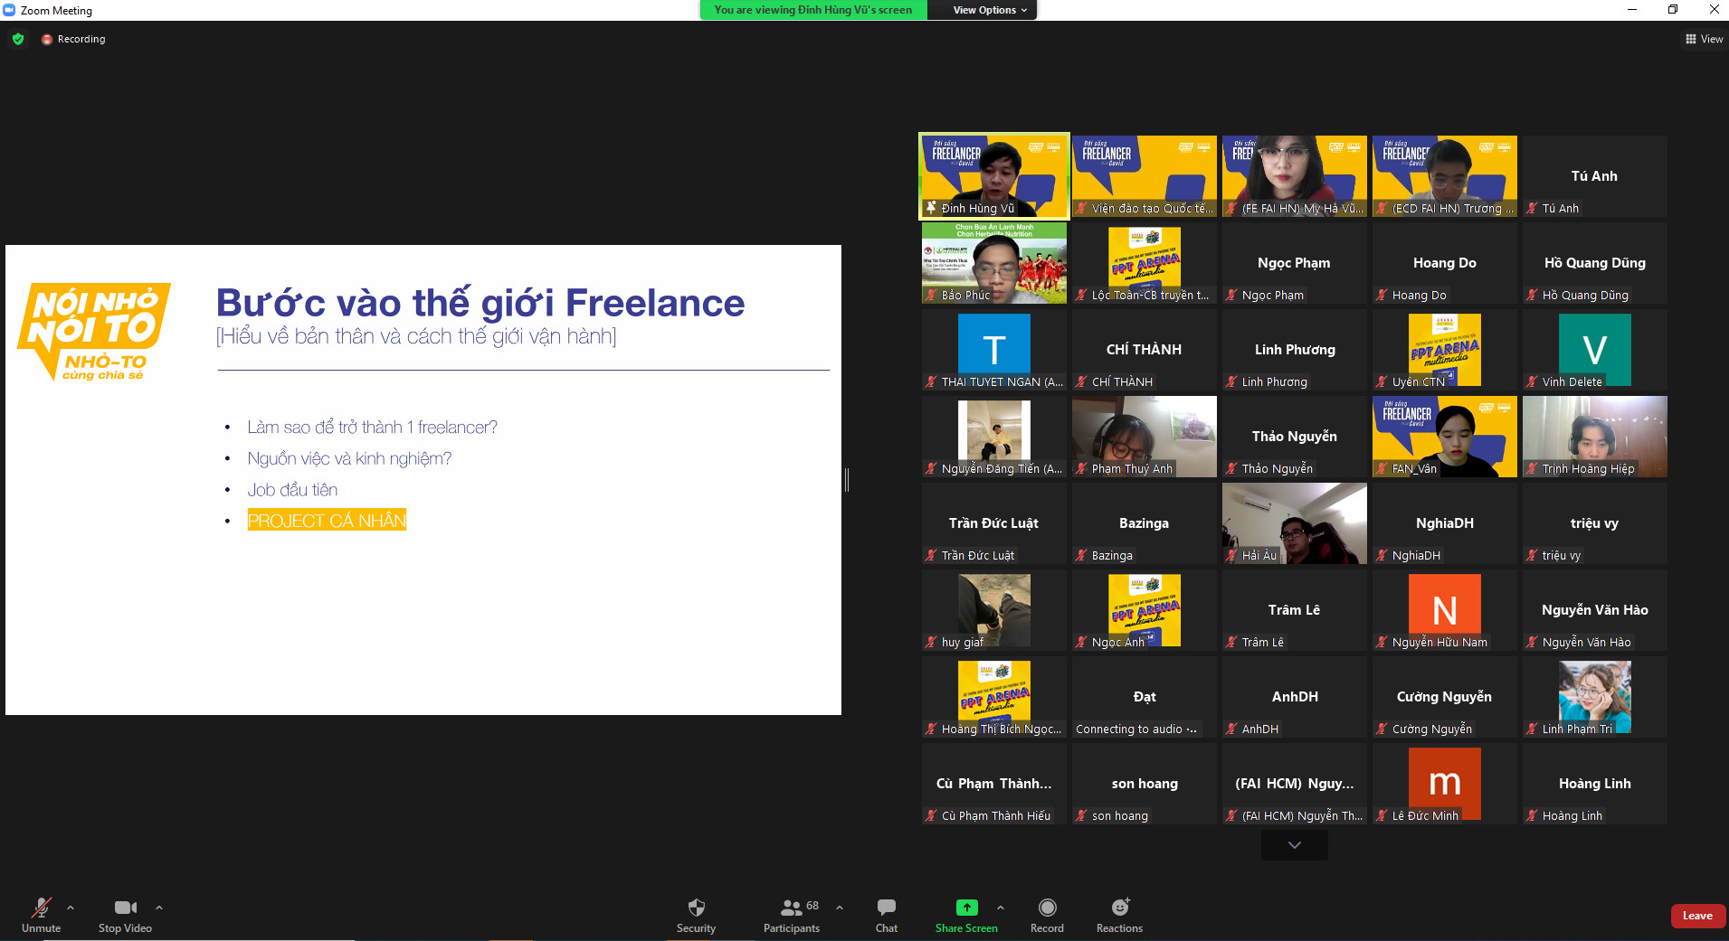1729x941 pixels.
Task: Select the Ngọc Phạm participant tile
Action: (x=1295, y=263)
